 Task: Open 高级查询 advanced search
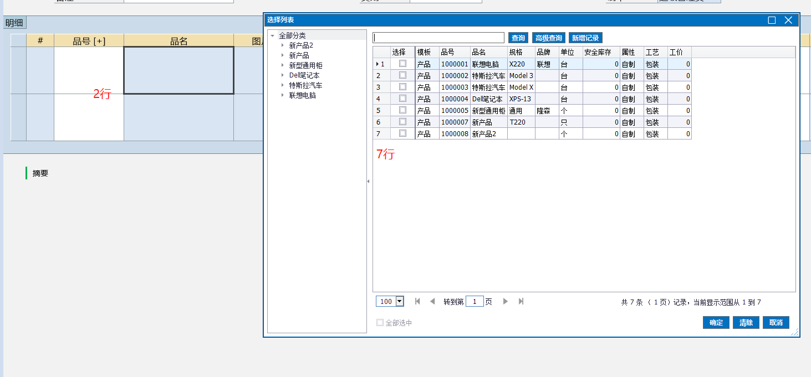(x=548, y=38)
